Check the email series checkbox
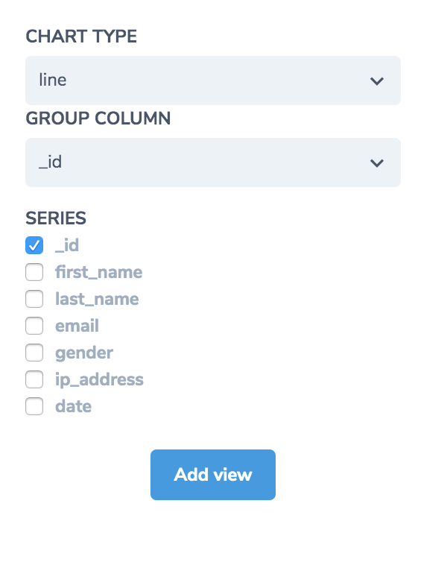The image size is (447, 568). [34, 326]
